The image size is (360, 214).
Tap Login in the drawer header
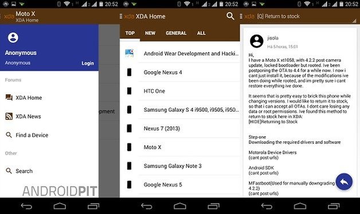point(88,63)
